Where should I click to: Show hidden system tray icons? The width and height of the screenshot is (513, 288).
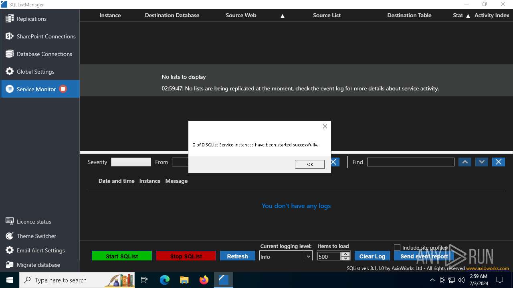(432, 280)
